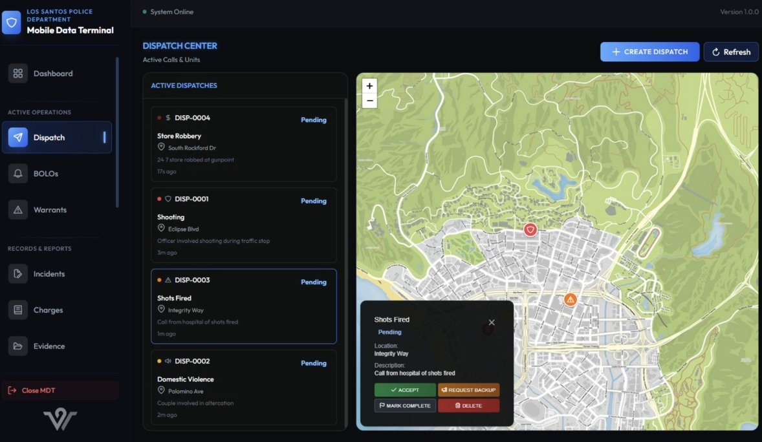Mark the Shots Fired dispatch complete
Viewport: 762px width, 442px height.
(405, 406)
